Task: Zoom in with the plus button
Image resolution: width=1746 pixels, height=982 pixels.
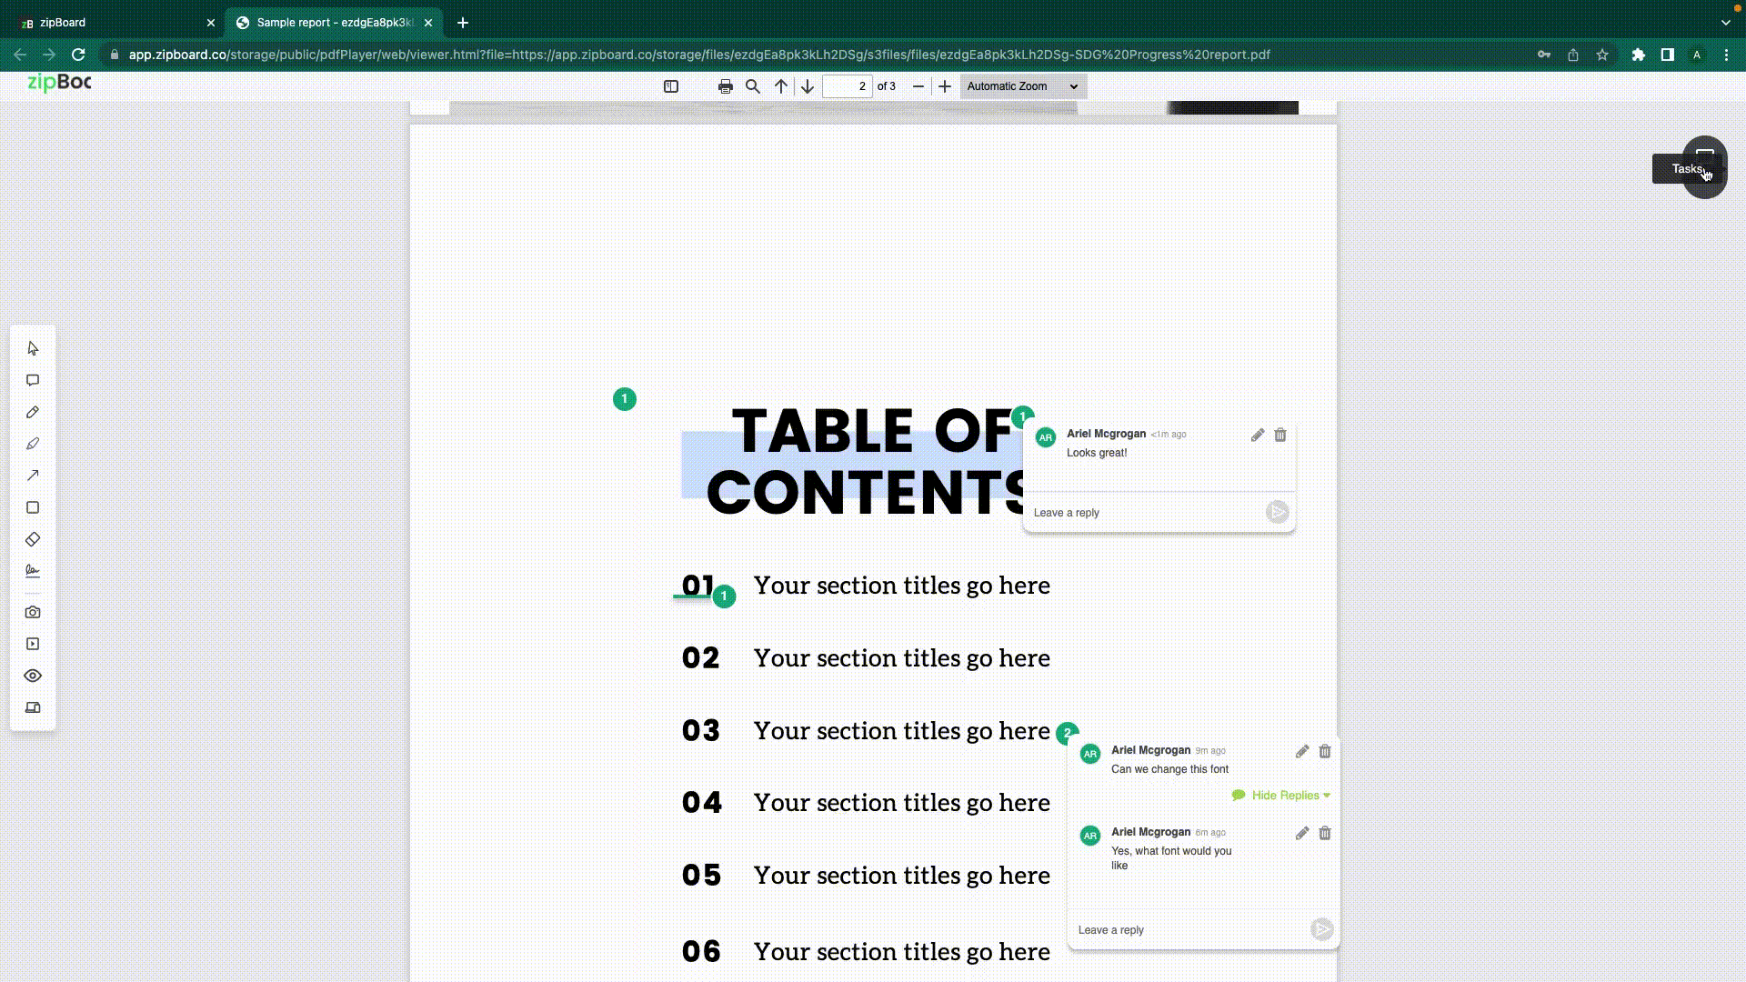Action: click(945, 86)
